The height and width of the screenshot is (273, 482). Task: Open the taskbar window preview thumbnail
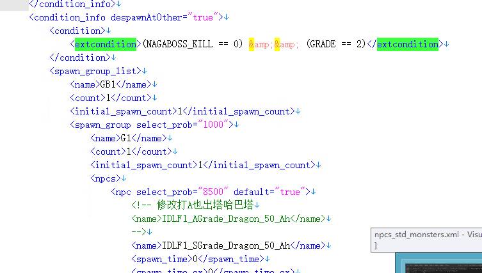pyautogui.click(x=438, y=263)
